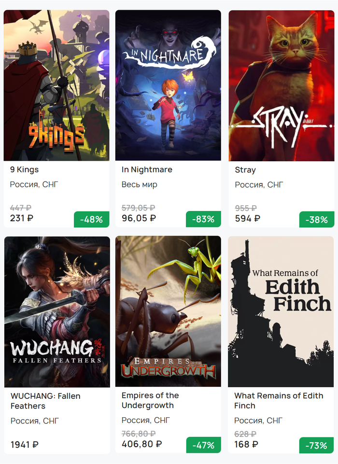Image resolution: width=338 pixels, height=464 pixels.
Task: Click the -38% discount badge on Stray
Action: (317, 220)
